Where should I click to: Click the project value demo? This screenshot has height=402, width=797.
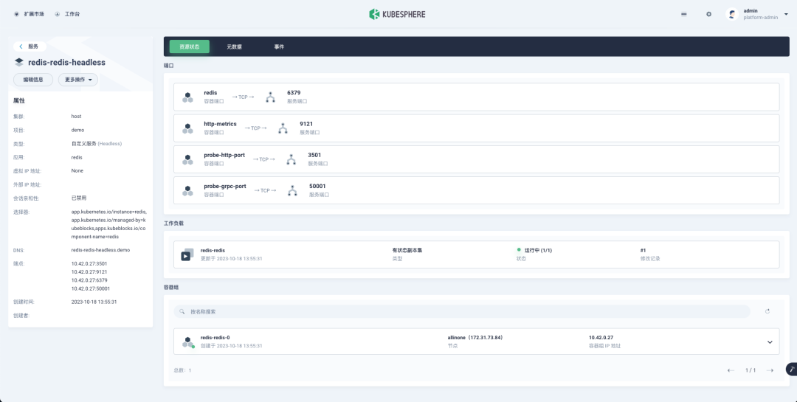77,130
